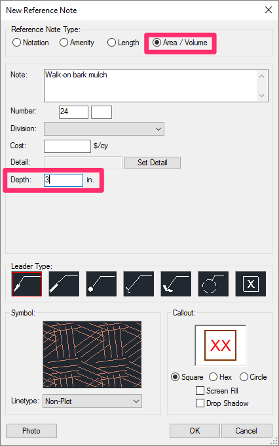279x446 pixels.
Task: Click the bark mulch hatch symbol thumbnail
Action: click(92, 354)
